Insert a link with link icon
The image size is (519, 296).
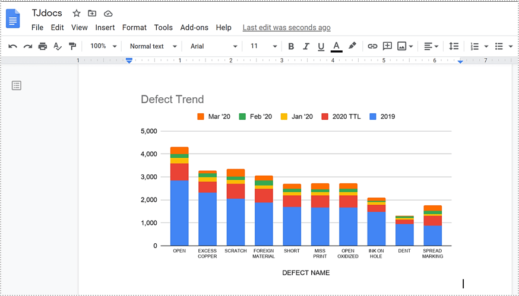372,46
